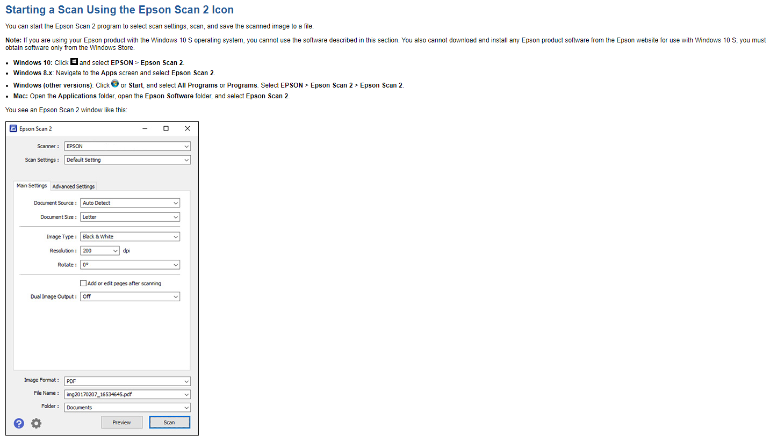Click the Scan button
Image resolution: width=770 pixels, height=442 pixels.
[169, 422]
